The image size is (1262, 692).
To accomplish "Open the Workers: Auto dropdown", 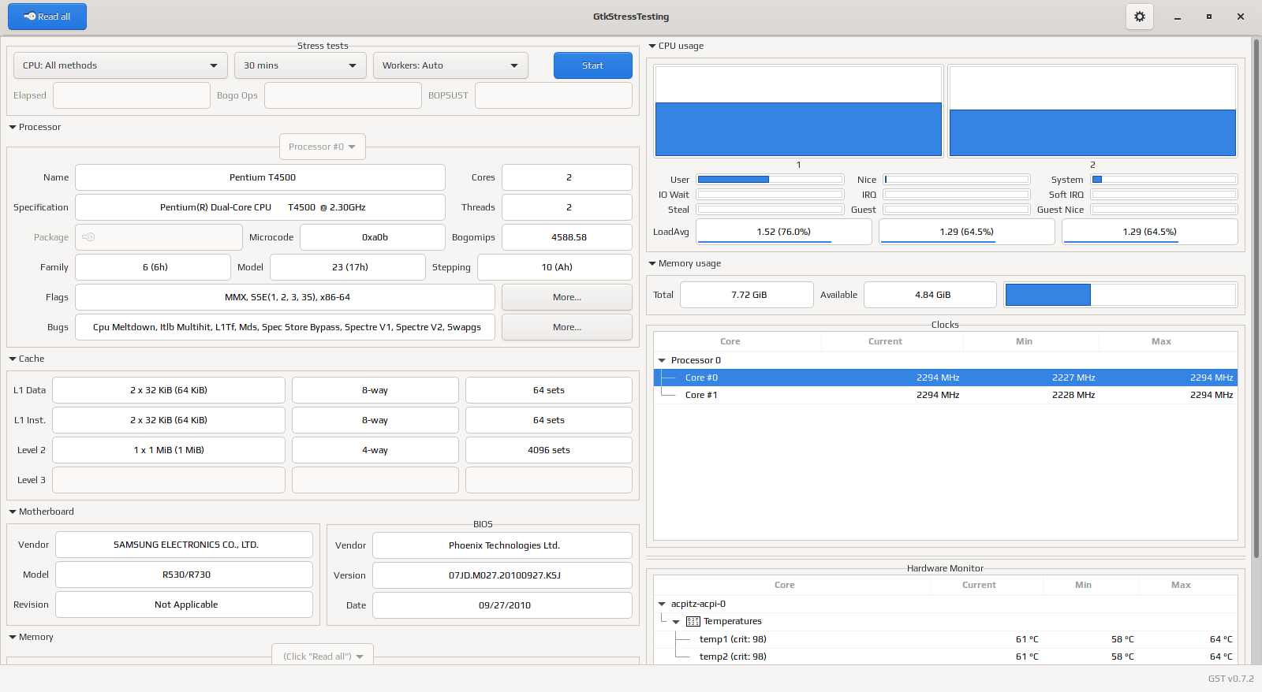I will tap(450, 65).
